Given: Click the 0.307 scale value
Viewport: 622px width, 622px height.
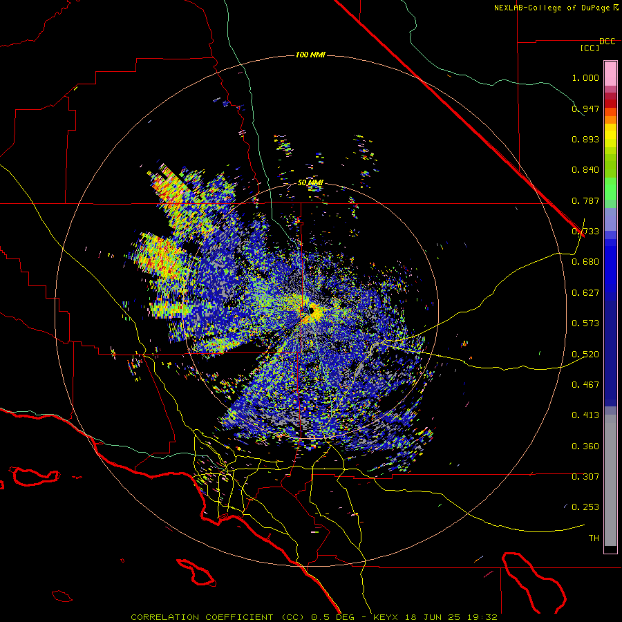Looking at the screenshot, I should 585,477.
